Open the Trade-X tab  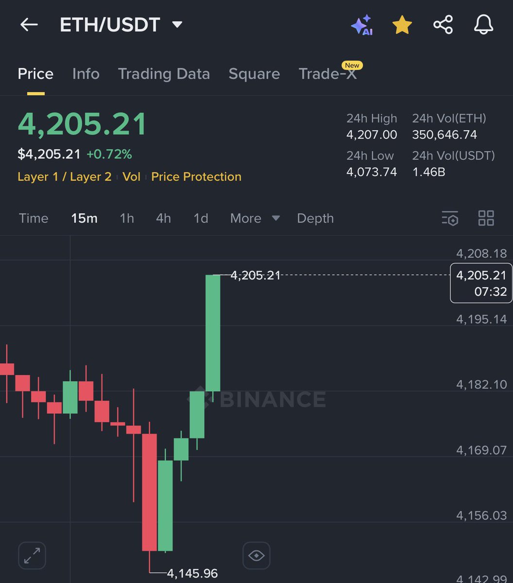tap(328, 74)
